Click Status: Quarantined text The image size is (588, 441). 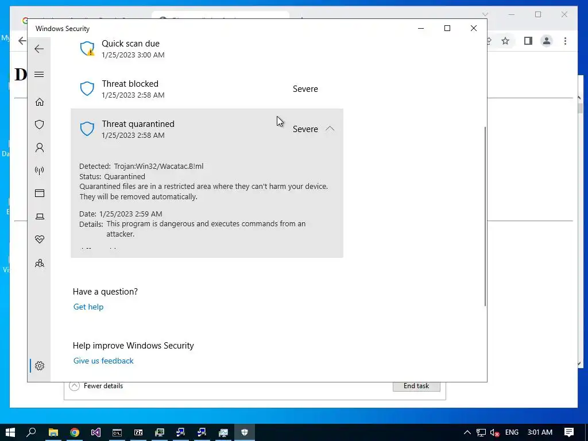pyautogui.click(x=112, y=176)
